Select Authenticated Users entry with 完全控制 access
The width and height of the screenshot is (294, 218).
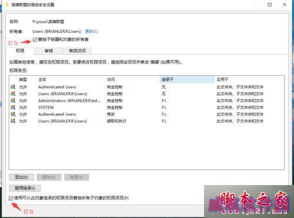click(x=146, y=87)
